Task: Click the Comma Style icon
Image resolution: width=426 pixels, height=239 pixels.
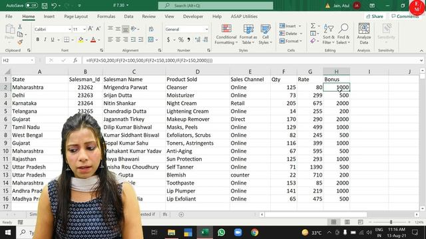Action: tap(188, 40)
